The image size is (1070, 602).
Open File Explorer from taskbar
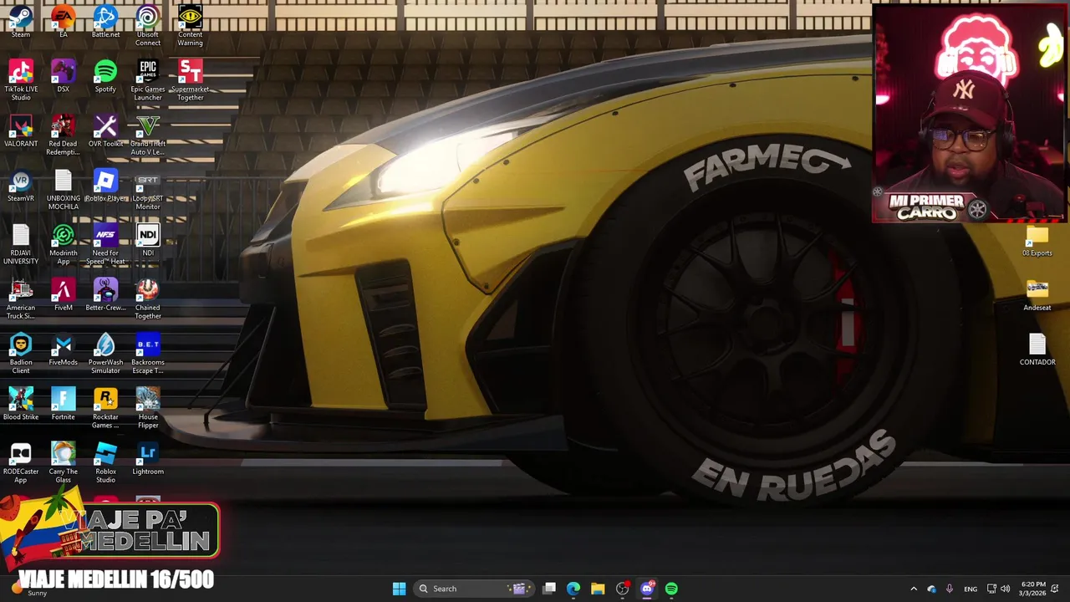pyautogui.click(x=598, y=589)
